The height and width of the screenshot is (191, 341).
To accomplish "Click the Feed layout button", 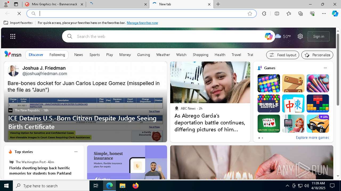I will pyautogui.click(x=283, y=55).
